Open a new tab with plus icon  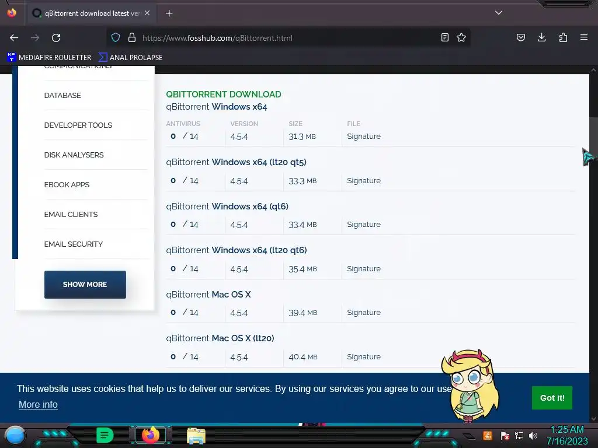pos(169,13)
